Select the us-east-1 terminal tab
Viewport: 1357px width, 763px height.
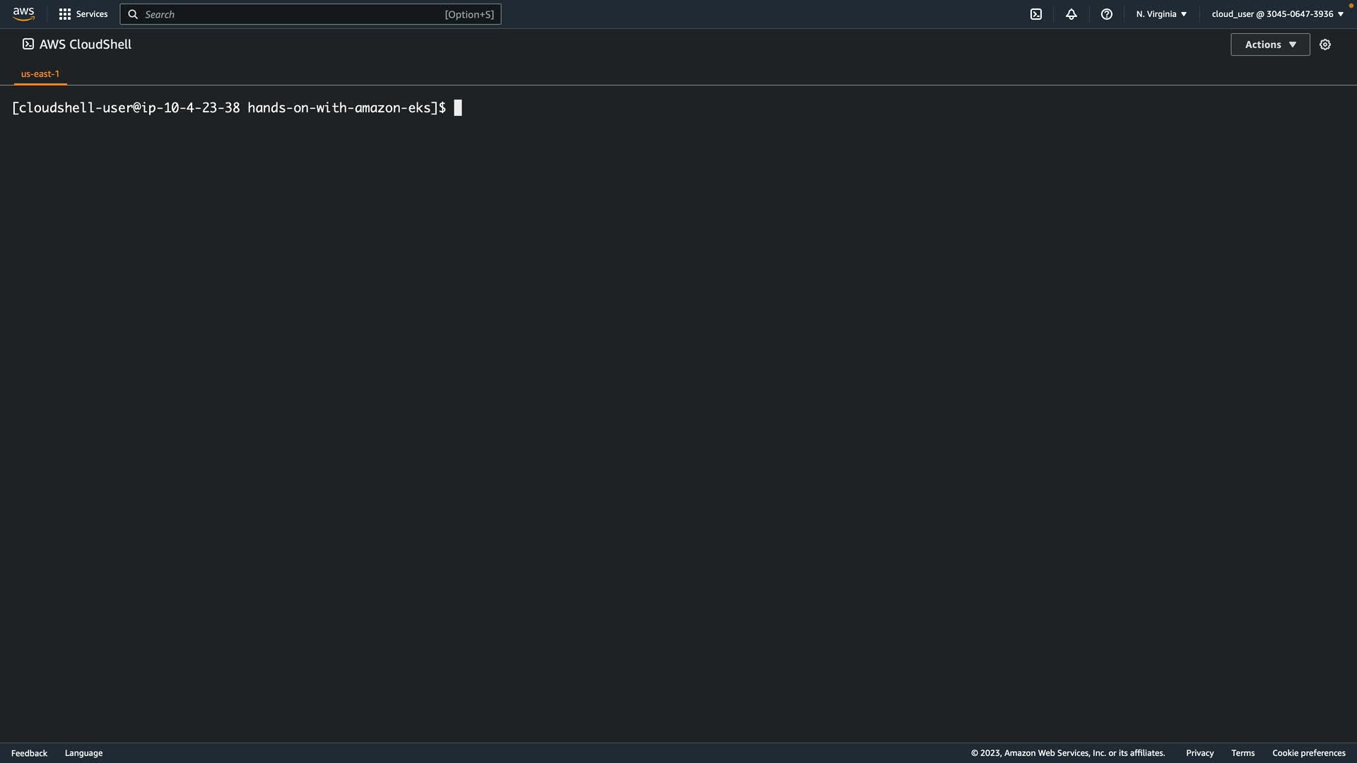40,73
